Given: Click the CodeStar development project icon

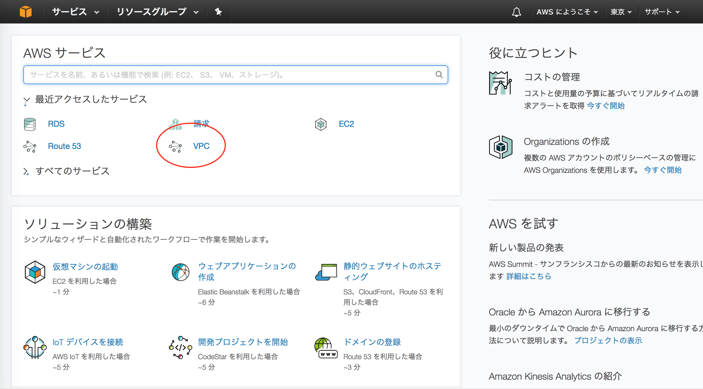Looking at the screenshot, I should (181, 348).
